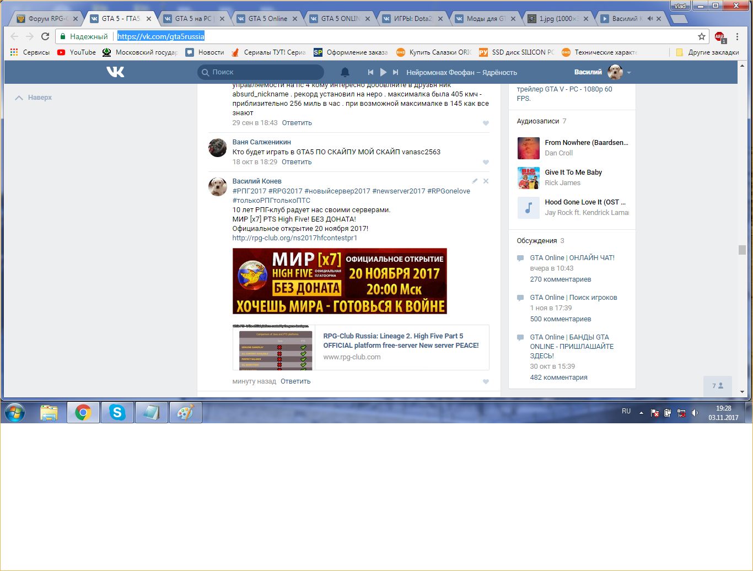Open Ваня Салженикин's profile name link
This screenshot has width=753, height=571.
pyautogui.click(x=261, y=142)
